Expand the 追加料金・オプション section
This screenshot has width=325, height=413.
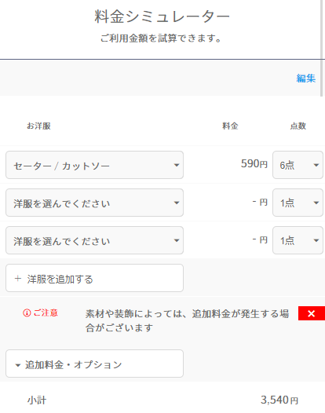point(94,364)
